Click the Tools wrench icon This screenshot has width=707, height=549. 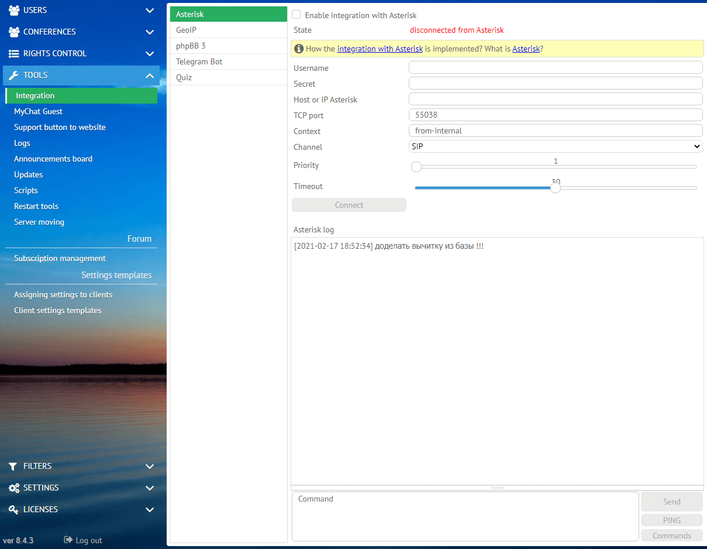pos(14,76)
